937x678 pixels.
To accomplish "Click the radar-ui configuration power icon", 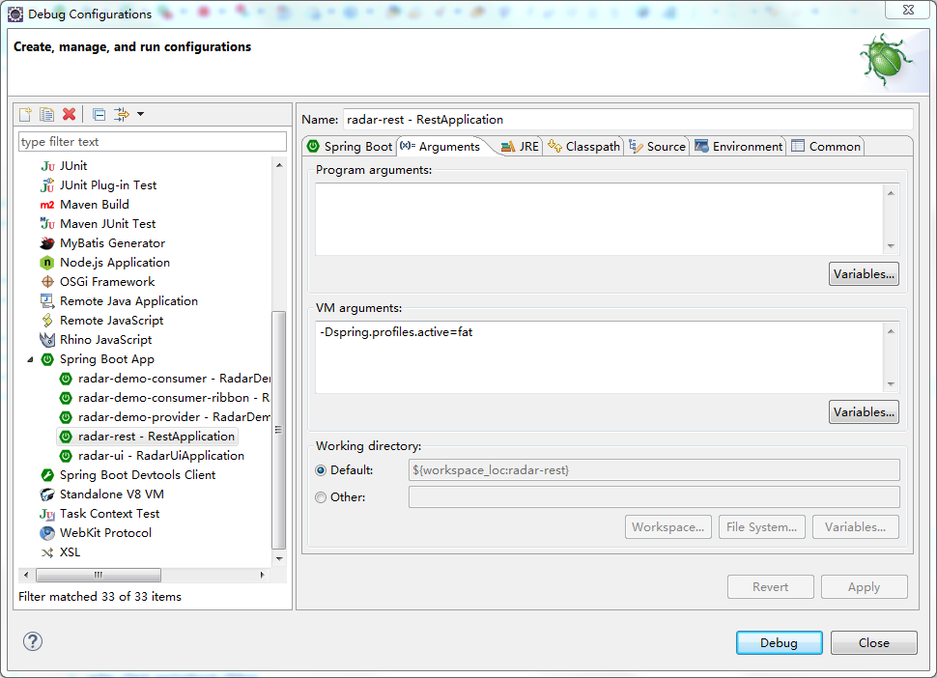I will (66, 456).
